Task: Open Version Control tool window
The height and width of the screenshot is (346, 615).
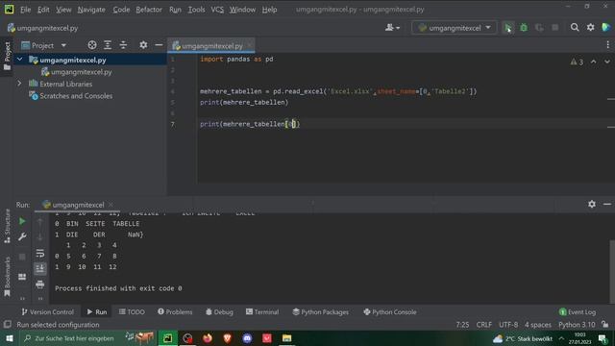Action: point(47,311)
